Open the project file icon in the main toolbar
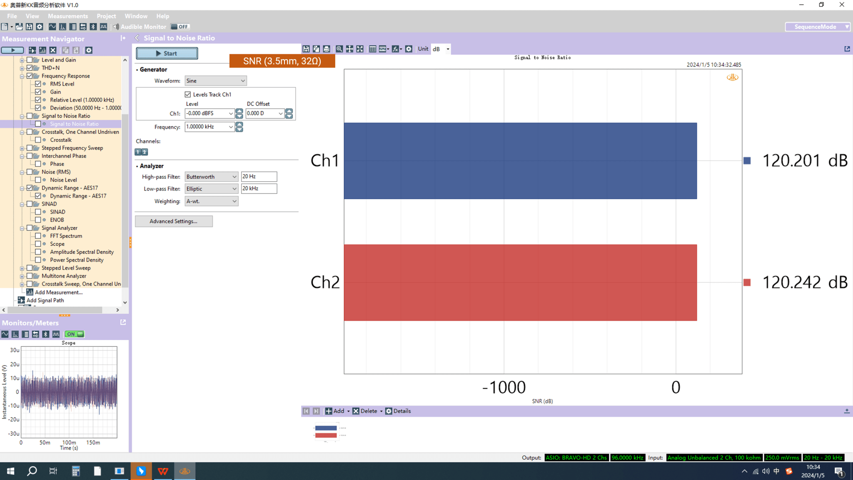853x480 pixels. click(x=19, y=27)
